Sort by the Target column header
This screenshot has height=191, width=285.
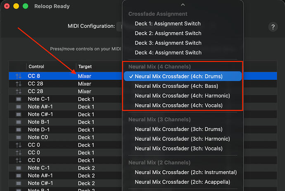(85, 67)
